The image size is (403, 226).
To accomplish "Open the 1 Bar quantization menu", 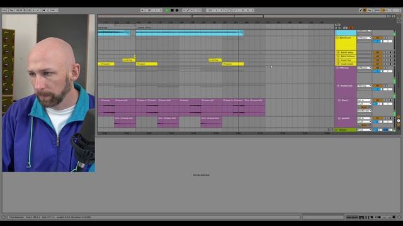I will pos(54,10).
